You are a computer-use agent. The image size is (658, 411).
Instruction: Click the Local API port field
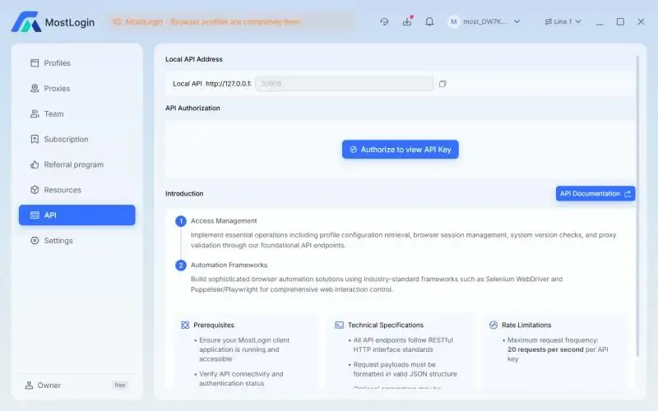pos(344,84)
